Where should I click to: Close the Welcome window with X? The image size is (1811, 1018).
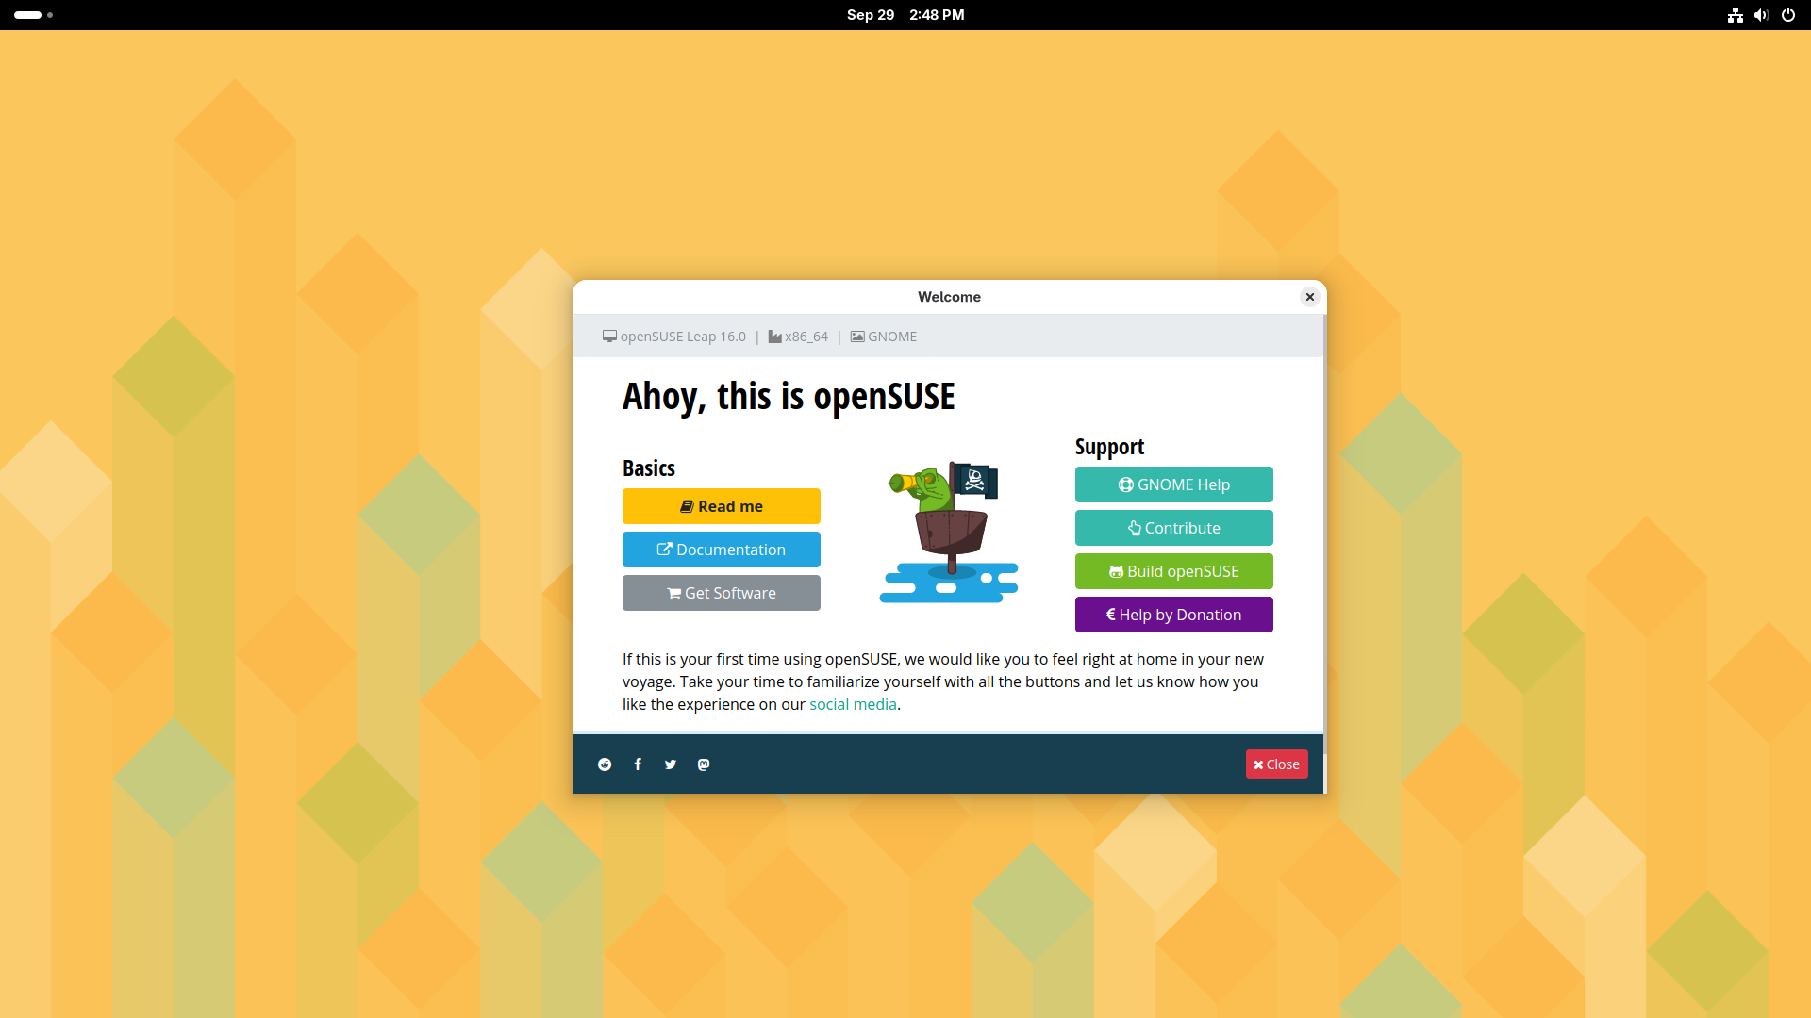pyautogui.click(x=1309, y=297)
